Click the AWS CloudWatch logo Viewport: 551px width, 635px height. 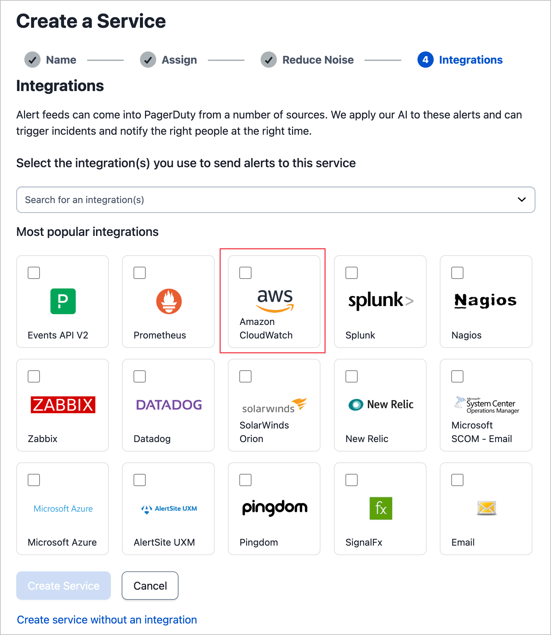(275, 300)
